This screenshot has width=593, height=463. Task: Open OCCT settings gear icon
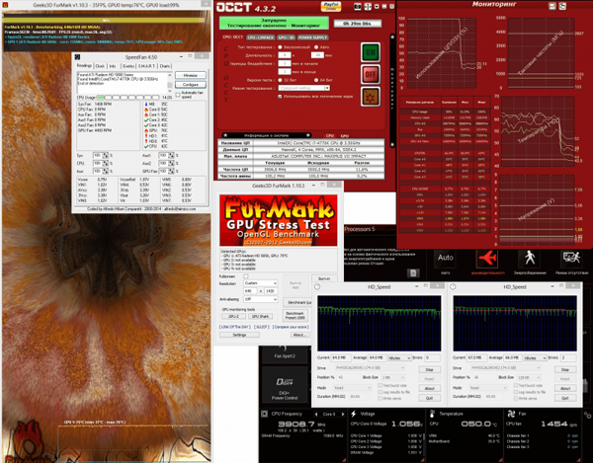(x=371, y=97)
